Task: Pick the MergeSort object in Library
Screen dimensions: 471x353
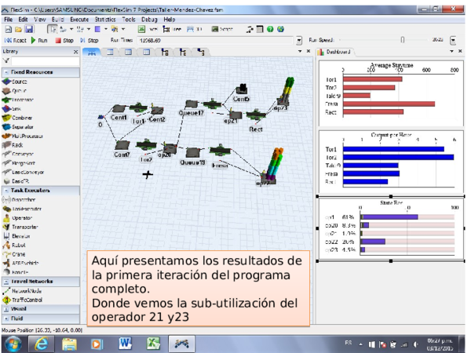Action: pyautogui.click(x=19, y=163)
